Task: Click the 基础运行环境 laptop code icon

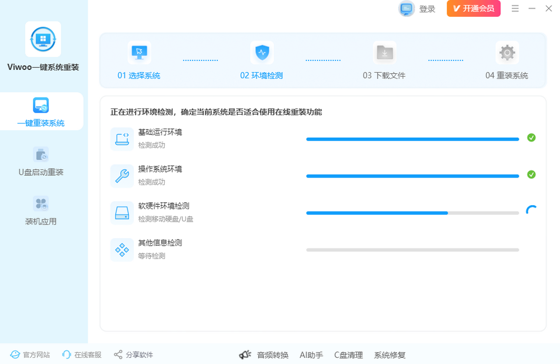Action: point(122,139)
